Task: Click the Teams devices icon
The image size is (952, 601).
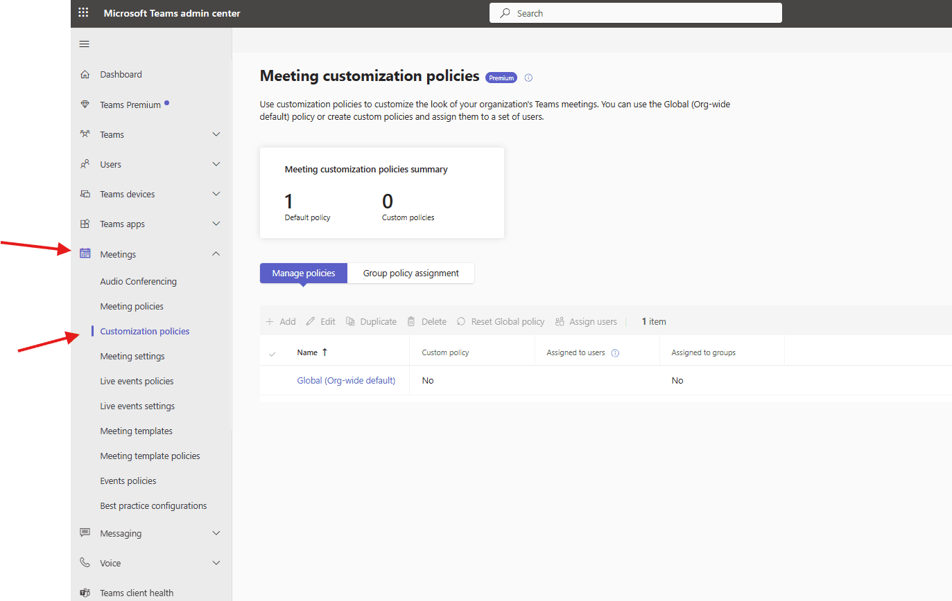Action: pyautogui.click(x=84, y=194)
